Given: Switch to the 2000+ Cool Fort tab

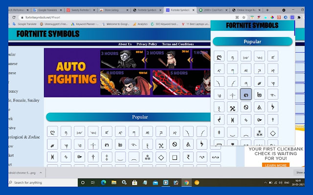Looking at the screenshot, I should 213,10.
